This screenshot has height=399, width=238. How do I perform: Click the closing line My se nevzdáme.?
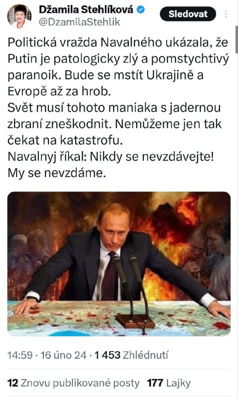click(x=56, y=173)
